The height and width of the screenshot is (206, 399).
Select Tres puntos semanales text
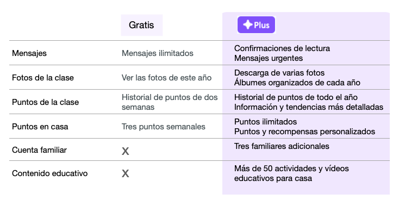click(x=164, y=127)
